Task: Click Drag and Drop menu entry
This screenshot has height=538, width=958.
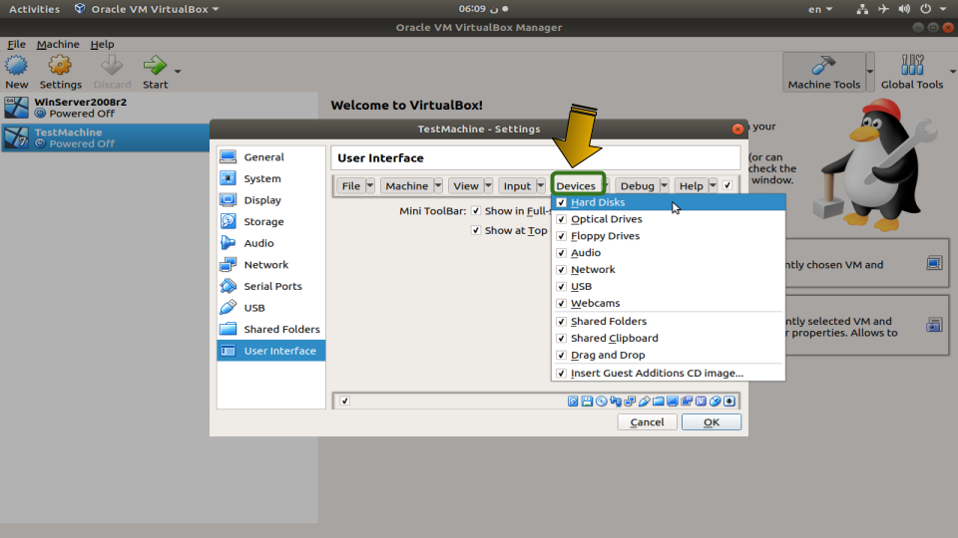Action: tap(668, 355)
